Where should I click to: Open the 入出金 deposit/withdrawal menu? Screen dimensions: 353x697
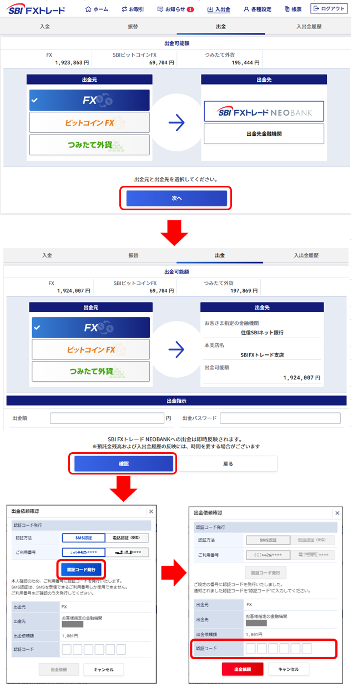click(x=219, y=9)
